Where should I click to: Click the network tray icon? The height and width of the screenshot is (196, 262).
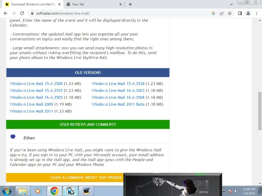click(x=224, y=191)
